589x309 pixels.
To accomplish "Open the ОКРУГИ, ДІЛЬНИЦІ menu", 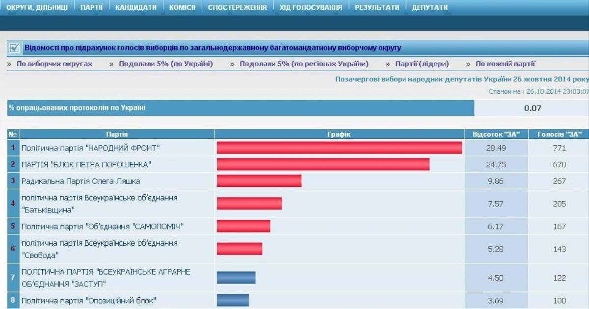I will 37,7.
